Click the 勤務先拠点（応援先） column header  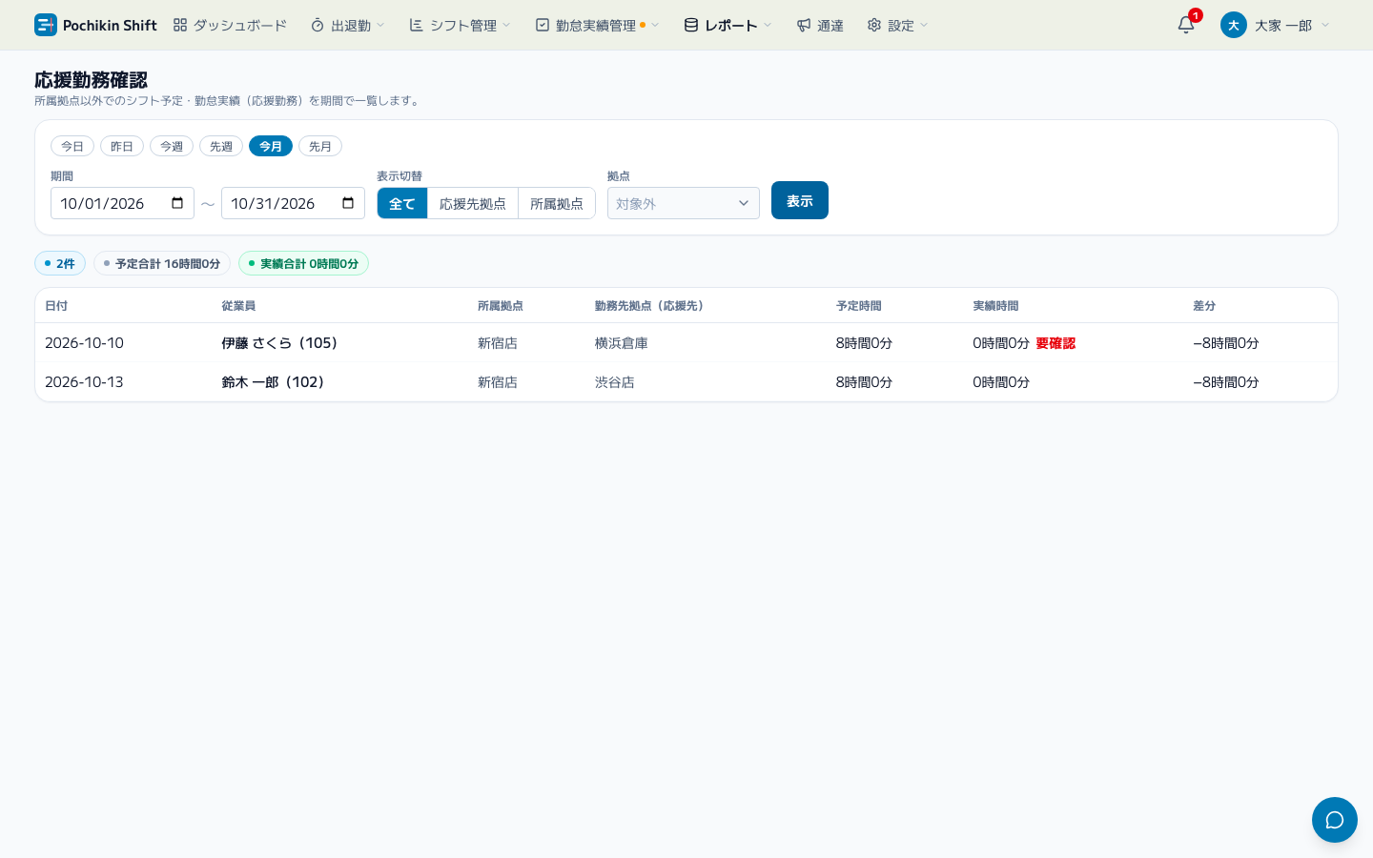[652, 306]
